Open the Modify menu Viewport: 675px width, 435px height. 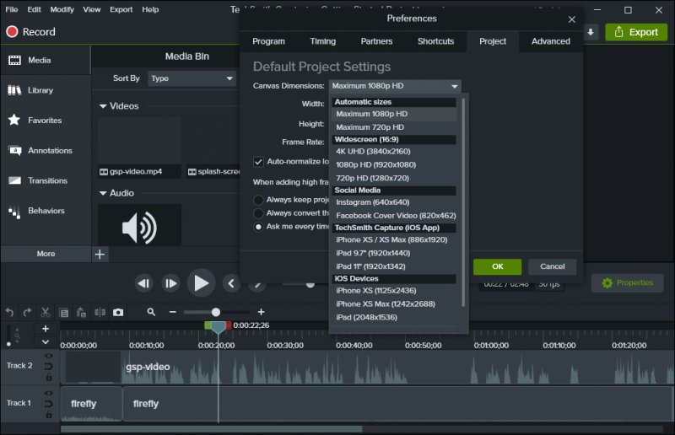[x=62, y=9]
